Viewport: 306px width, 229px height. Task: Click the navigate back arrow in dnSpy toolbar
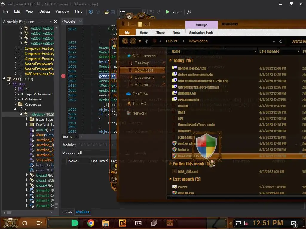[x=91, y=12]
